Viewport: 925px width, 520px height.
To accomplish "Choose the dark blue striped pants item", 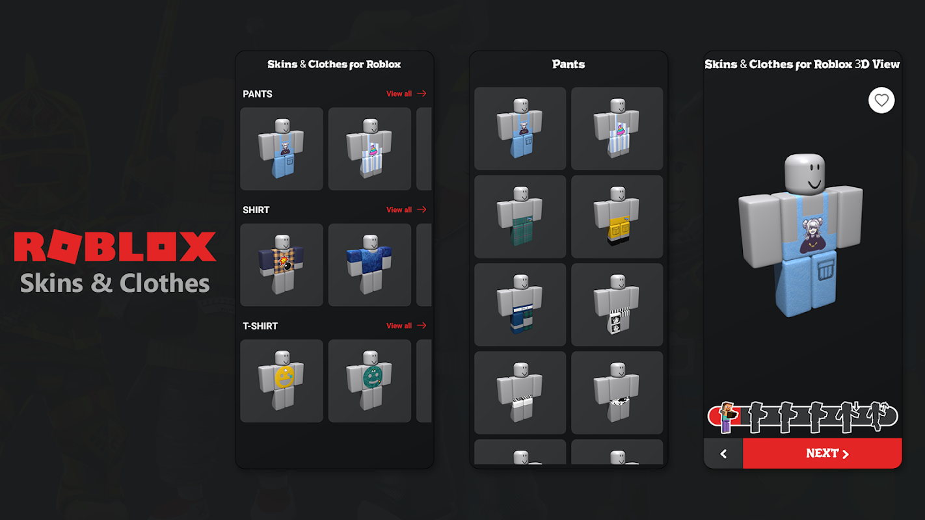I will [x=520, y=305].
